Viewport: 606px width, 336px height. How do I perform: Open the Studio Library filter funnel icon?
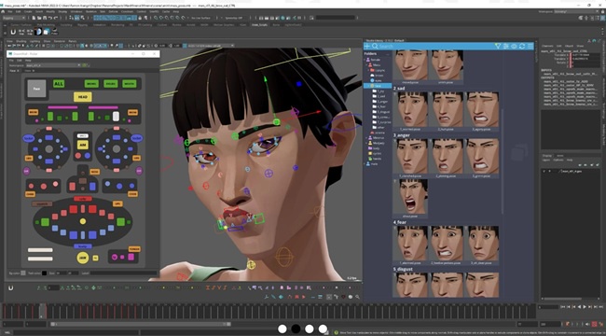click(498, 46)
